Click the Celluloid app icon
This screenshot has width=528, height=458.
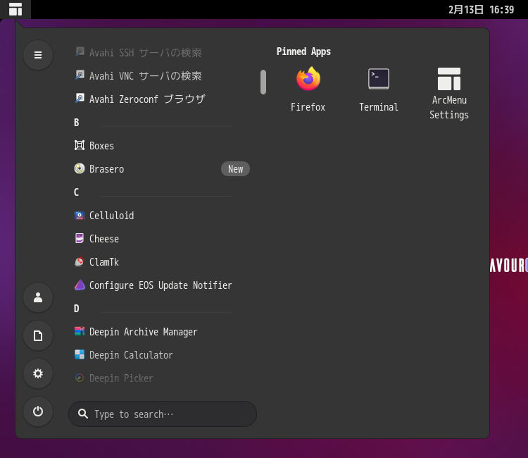80,215
